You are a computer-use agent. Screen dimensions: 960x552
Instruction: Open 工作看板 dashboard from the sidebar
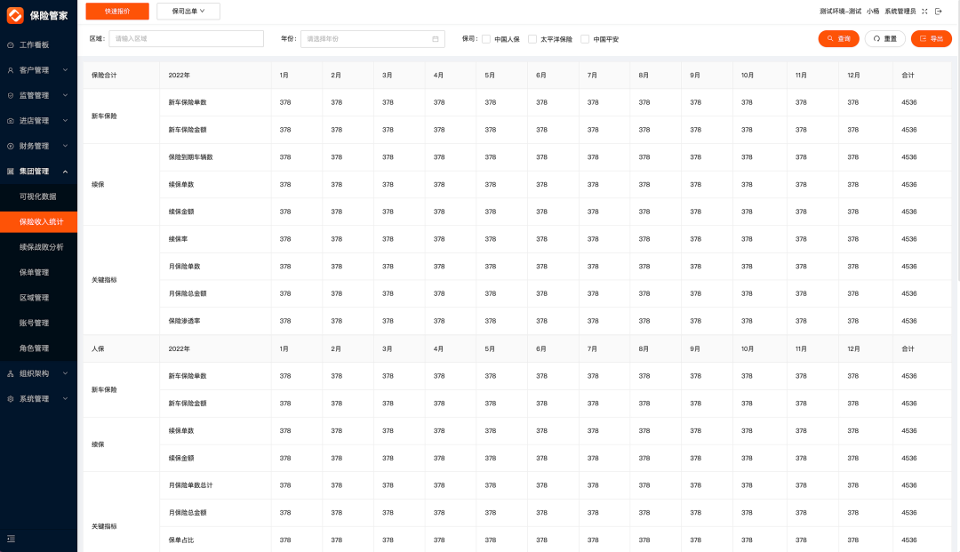(34, 44)
